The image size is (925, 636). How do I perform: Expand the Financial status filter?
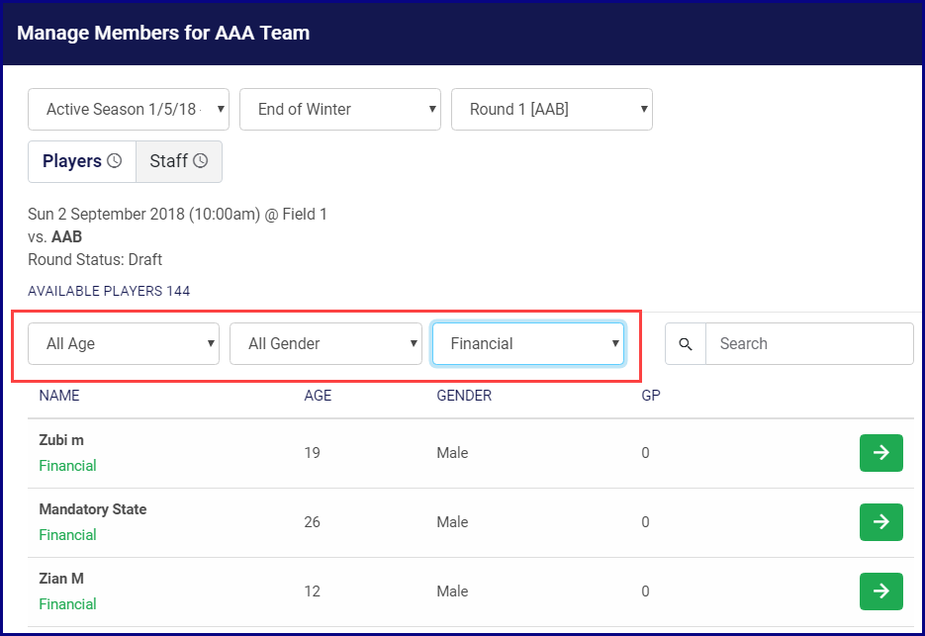[528, 344]
